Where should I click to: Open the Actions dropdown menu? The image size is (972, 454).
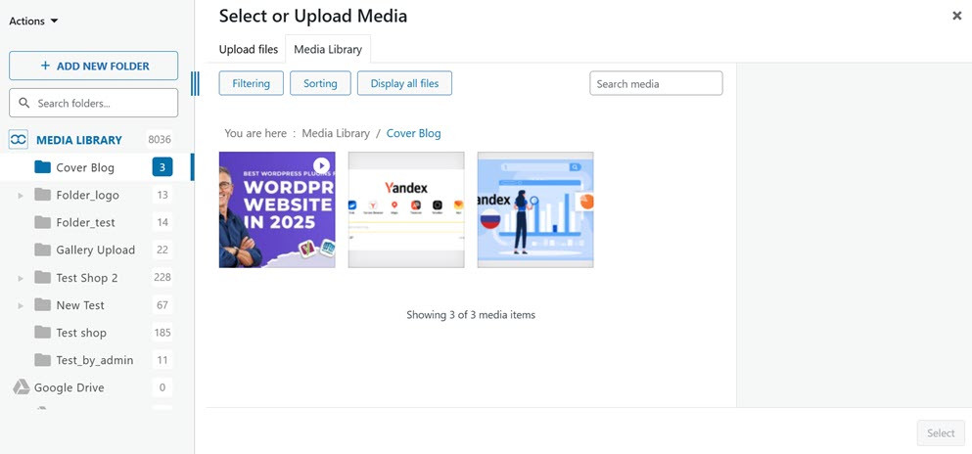point(33,21)
